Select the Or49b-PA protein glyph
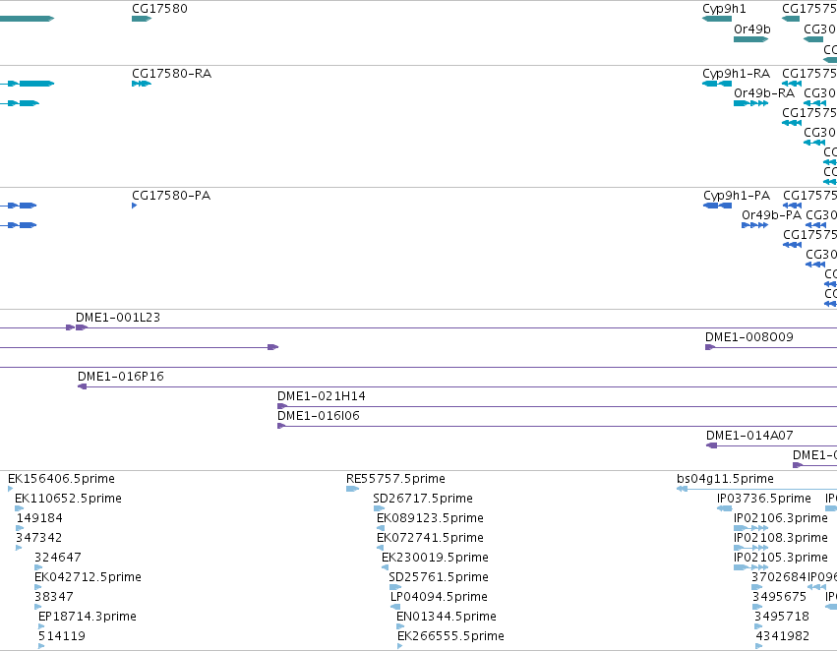 [754, 225]
